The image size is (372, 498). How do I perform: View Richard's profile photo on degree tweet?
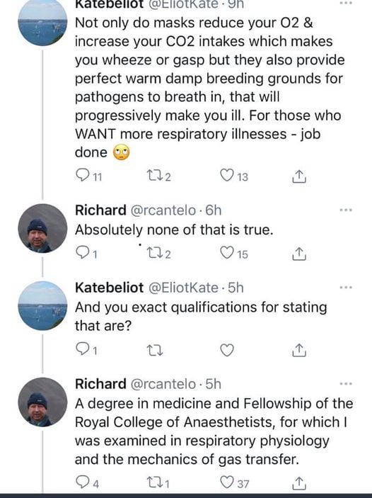tap(42, 402)
